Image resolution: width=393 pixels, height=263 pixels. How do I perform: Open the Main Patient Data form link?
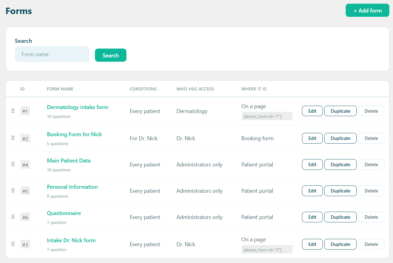(69, 161)
